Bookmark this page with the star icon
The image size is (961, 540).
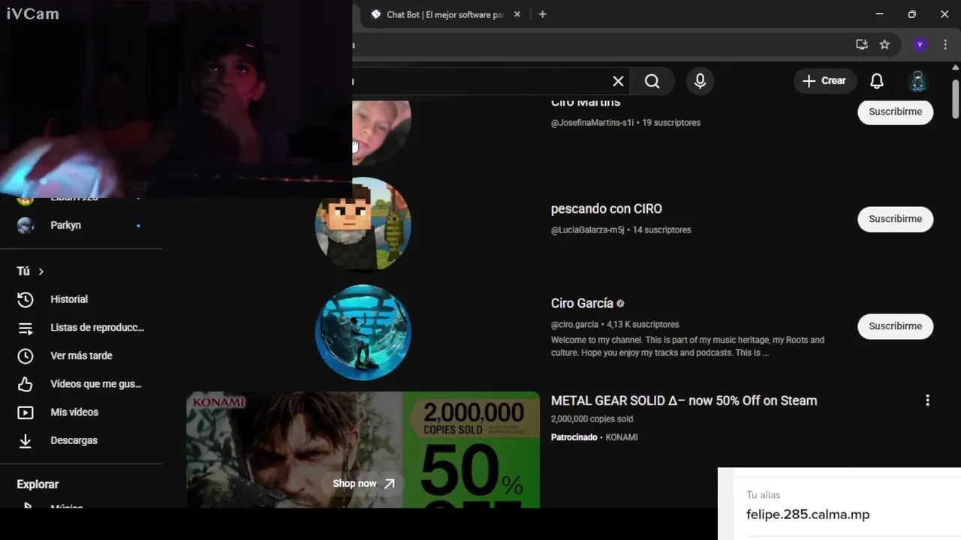coord(884,44)
